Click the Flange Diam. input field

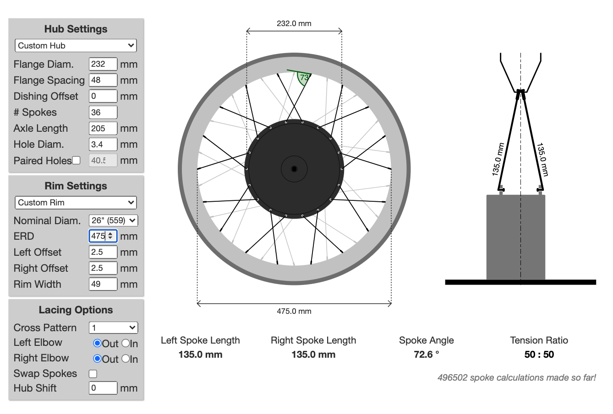[x=103, y=64]
